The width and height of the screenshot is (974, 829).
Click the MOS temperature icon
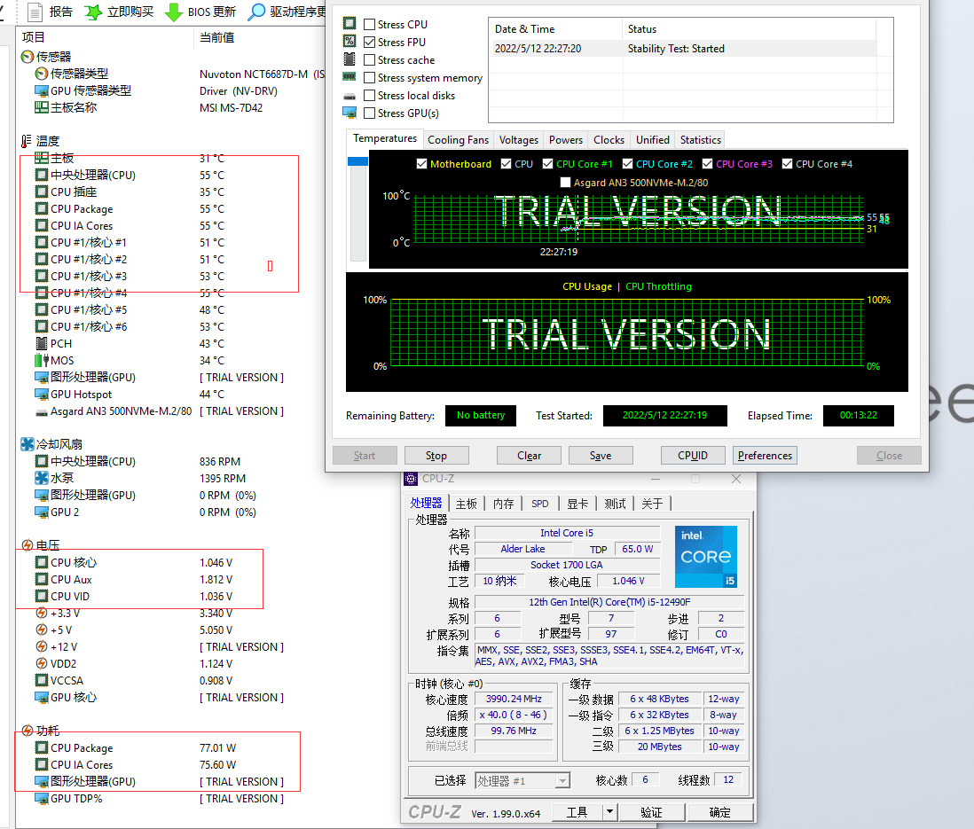pos(42,360)
